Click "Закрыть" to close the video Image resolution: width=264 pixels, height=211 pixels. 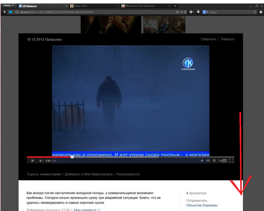(x=227, y=39)
